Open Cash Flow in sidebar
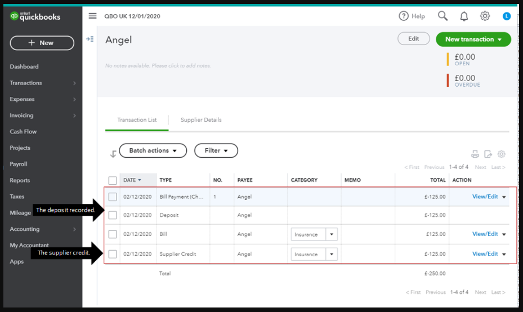This screenshot has width=523, height=312. [x=23, y=131]
